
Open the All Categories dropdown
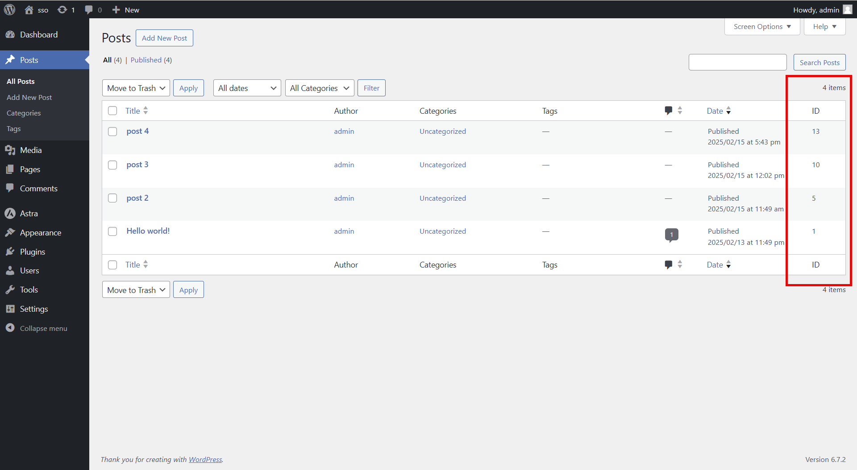[319, 88]
